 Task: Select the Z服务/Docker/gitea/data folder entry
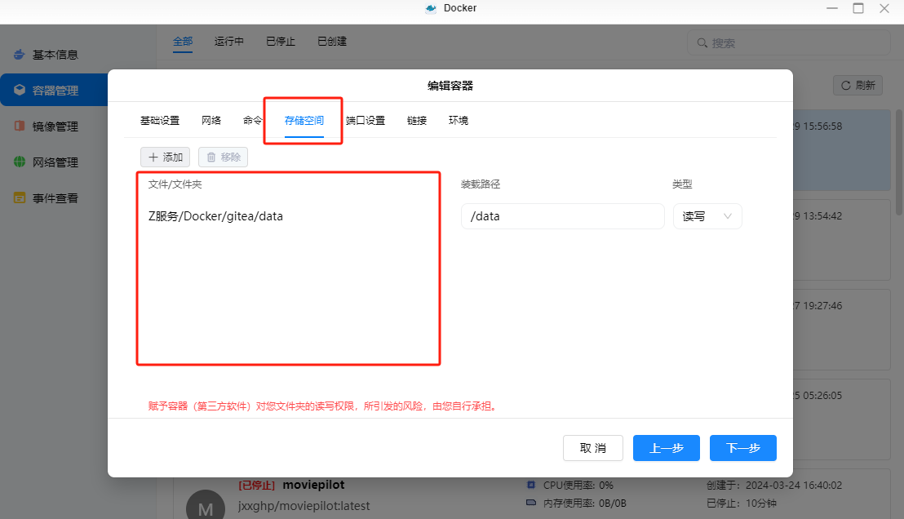(216, 216)
